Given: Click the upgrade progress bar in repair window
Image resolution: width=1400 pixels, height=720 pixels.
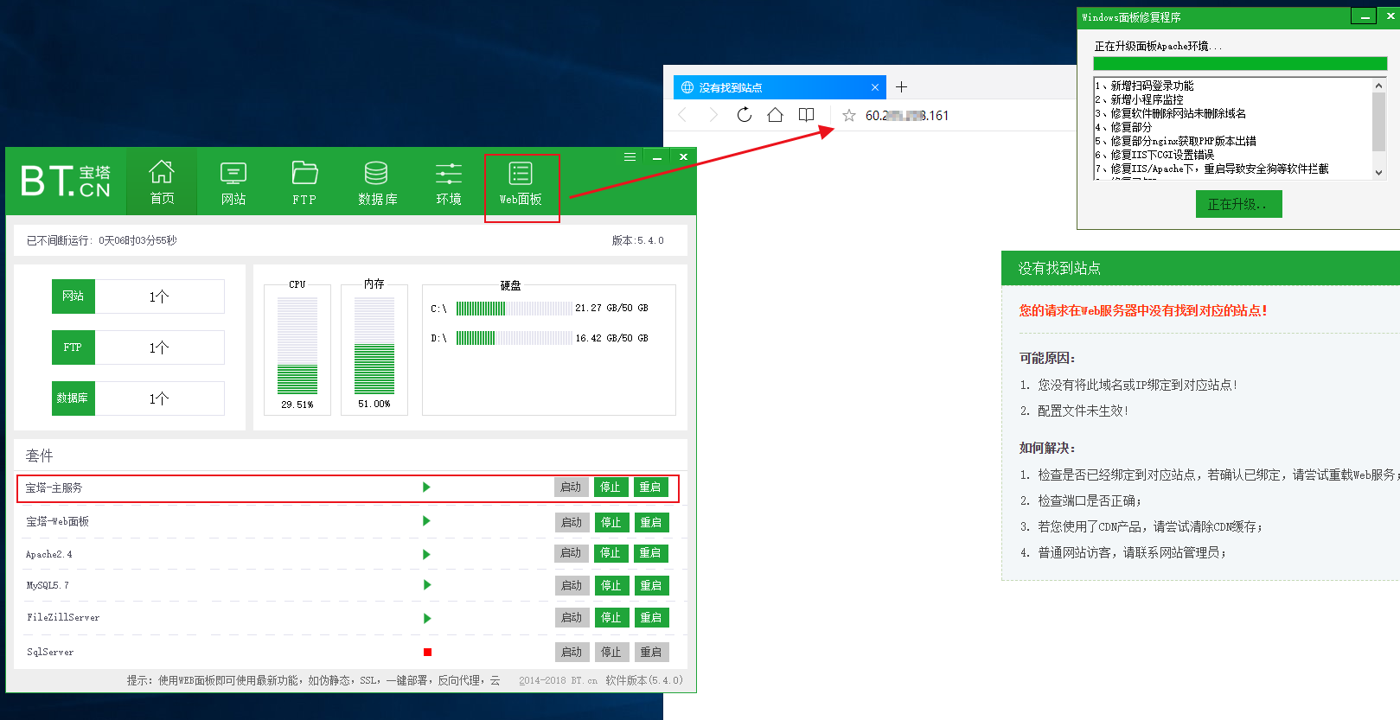Looking at the screenshot, I should click(1240, 63).
